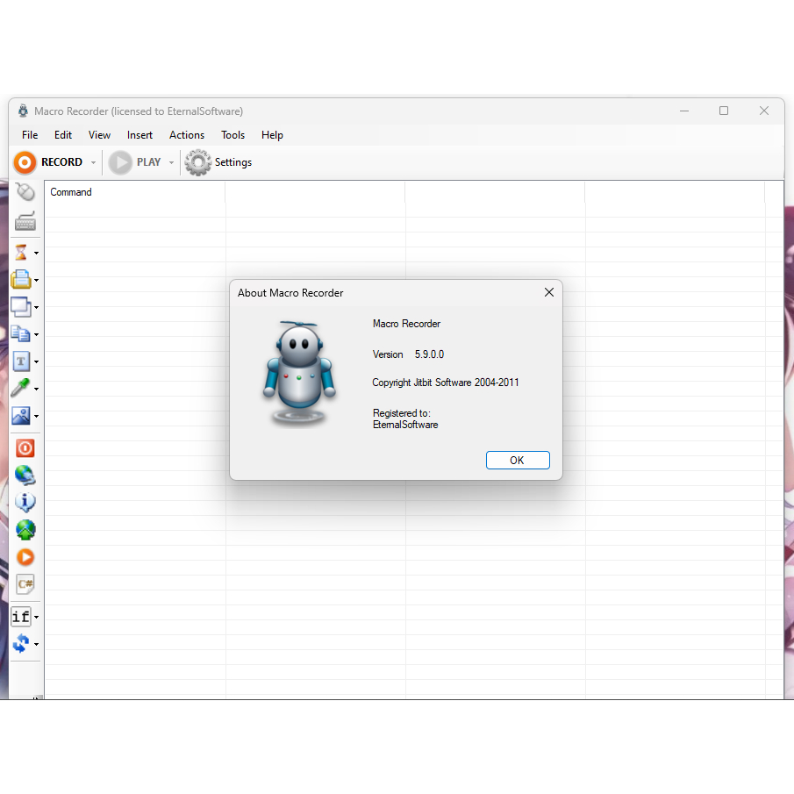Expand the PLAY button dropdown arrow
794x794 pixels.
click(171, 162)
